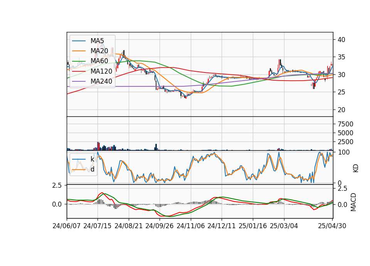
Task: Click the volume axis value 2500
Action: click(345, 142)
